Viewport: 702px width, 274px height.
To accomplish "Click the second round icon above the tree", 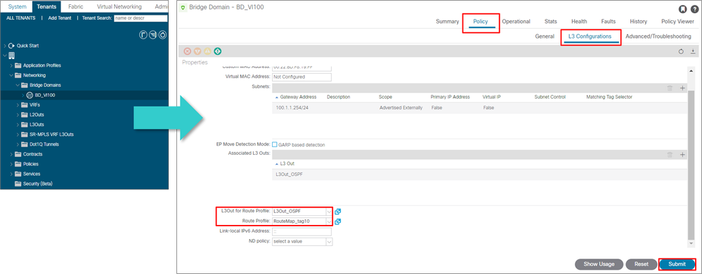I will click(x=153, y=34).
